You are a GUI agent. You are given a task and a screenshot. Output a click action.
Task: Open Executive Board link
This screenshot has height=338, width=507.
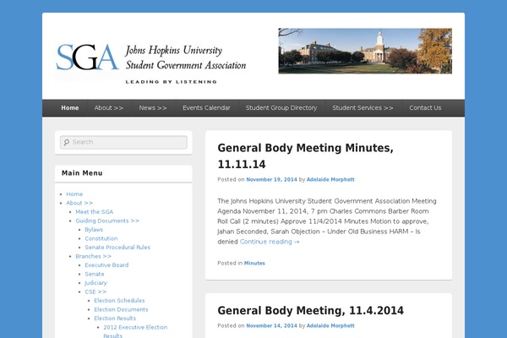106,264
